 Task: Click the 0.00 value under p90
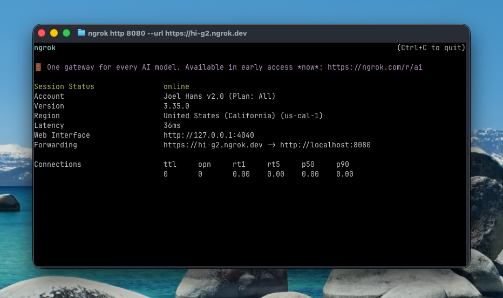point(345,174)
